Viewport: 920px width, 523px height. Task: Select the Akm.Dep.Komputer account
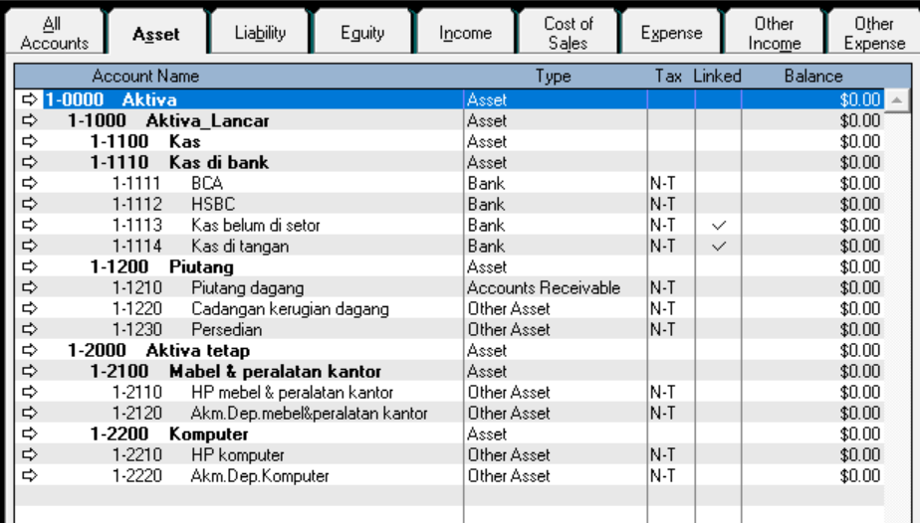coord(260,475)
